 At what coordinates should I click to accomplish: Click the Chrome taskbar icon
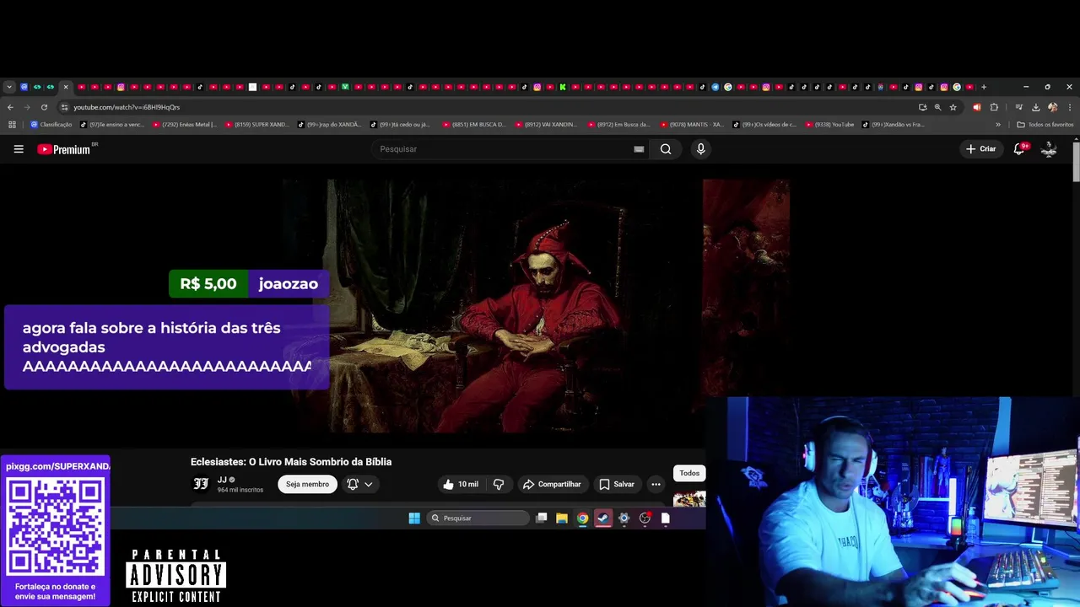pos(582,518)
